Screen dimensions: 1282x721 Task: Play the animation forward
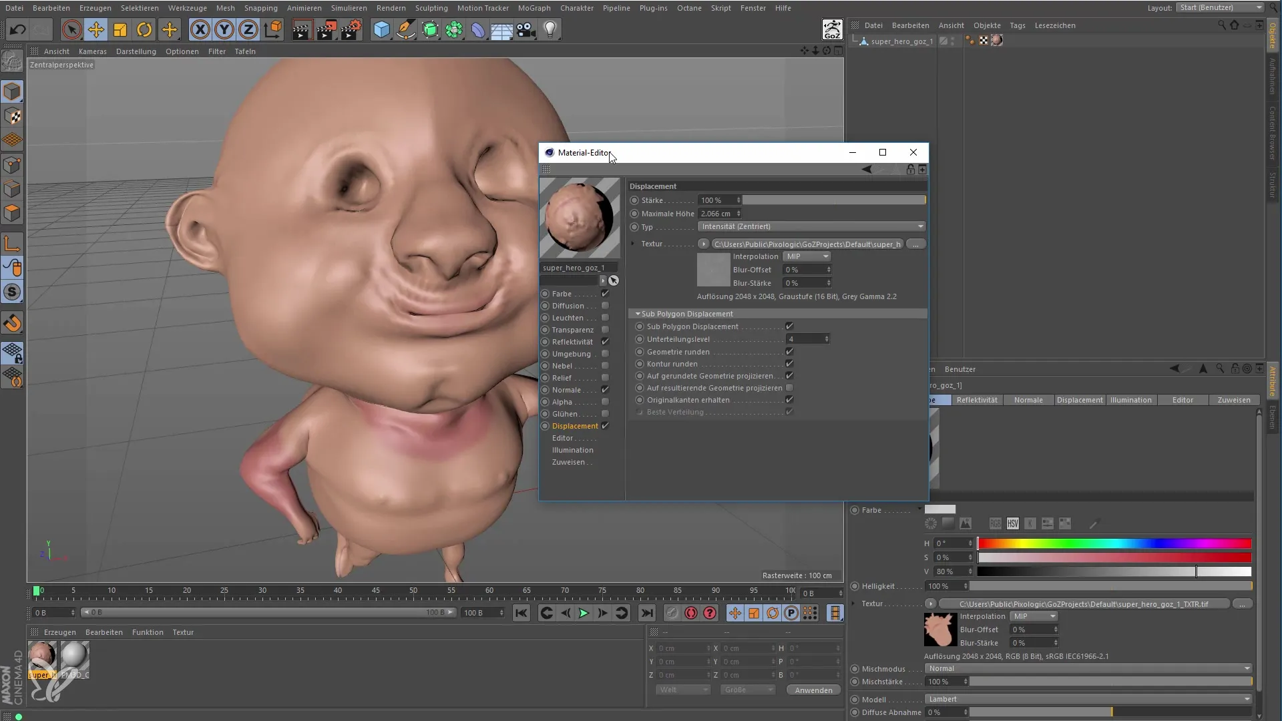[584, 613]
